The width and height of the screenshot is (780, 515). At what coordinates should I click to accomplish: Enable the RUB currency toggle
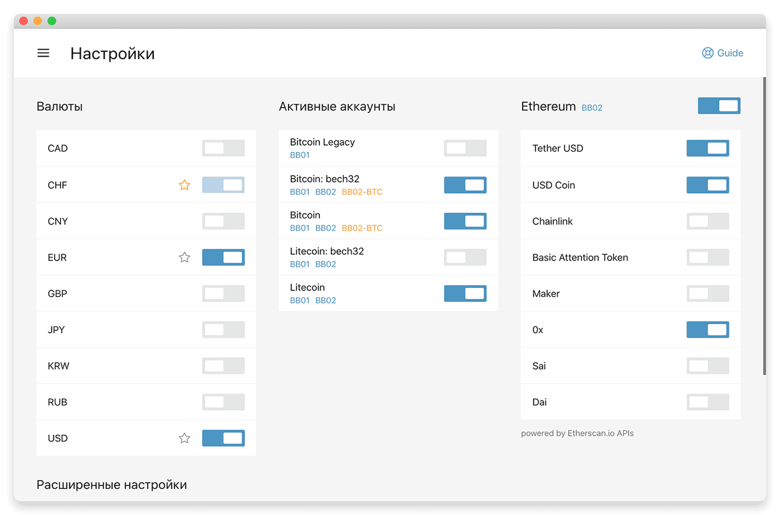pos(223,402)
